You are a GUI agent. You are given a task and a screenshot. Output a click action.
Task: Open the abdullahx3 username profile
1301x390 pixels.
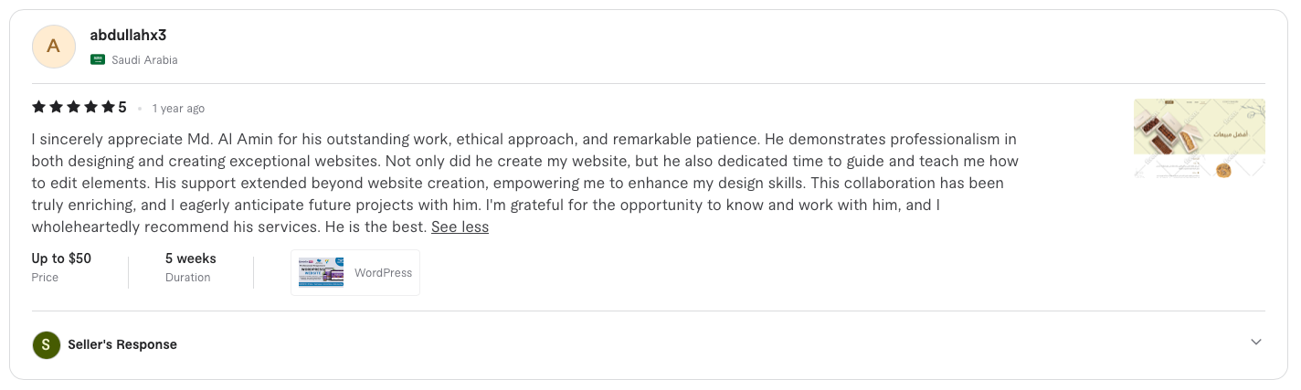[x=128, y=36]
